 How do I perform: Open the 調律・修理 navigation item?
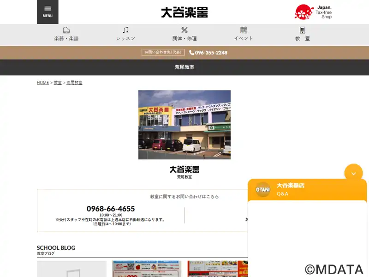pyautogui.click(x=184, y=35)
